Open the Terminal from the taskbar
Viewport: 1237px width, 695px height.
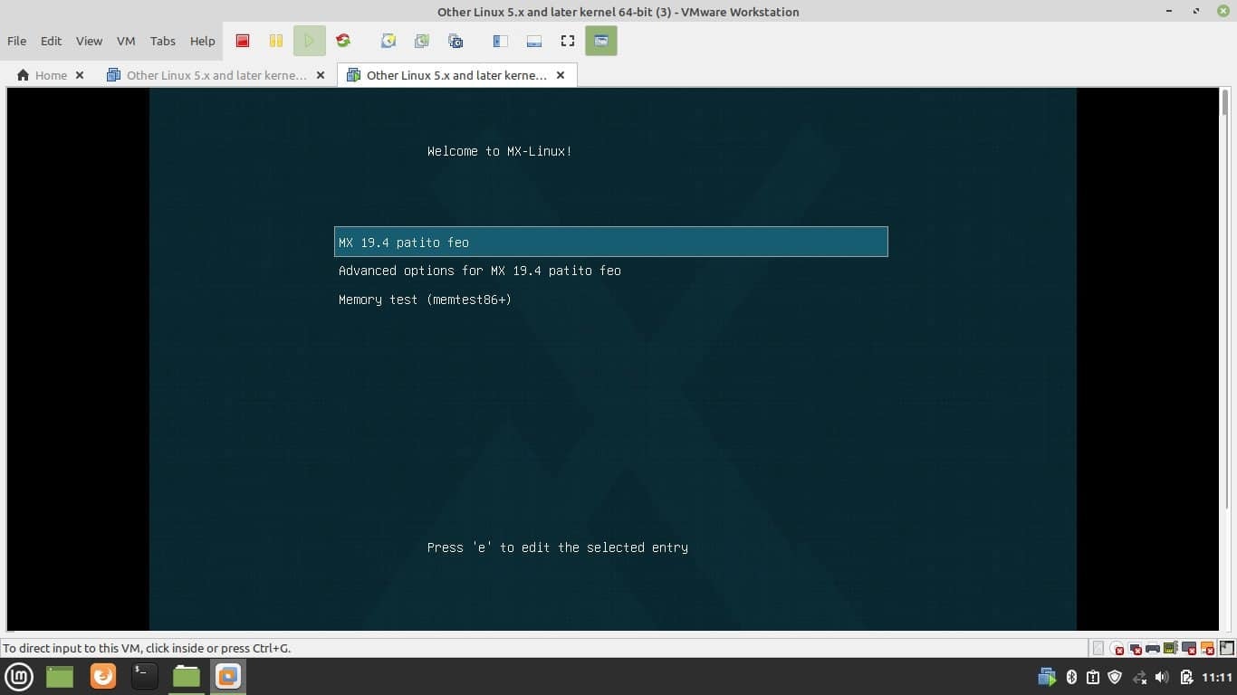(x=144, y=676)
